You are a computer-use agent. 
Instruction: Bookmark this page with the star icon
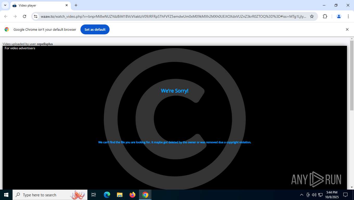tap(312, 16)
